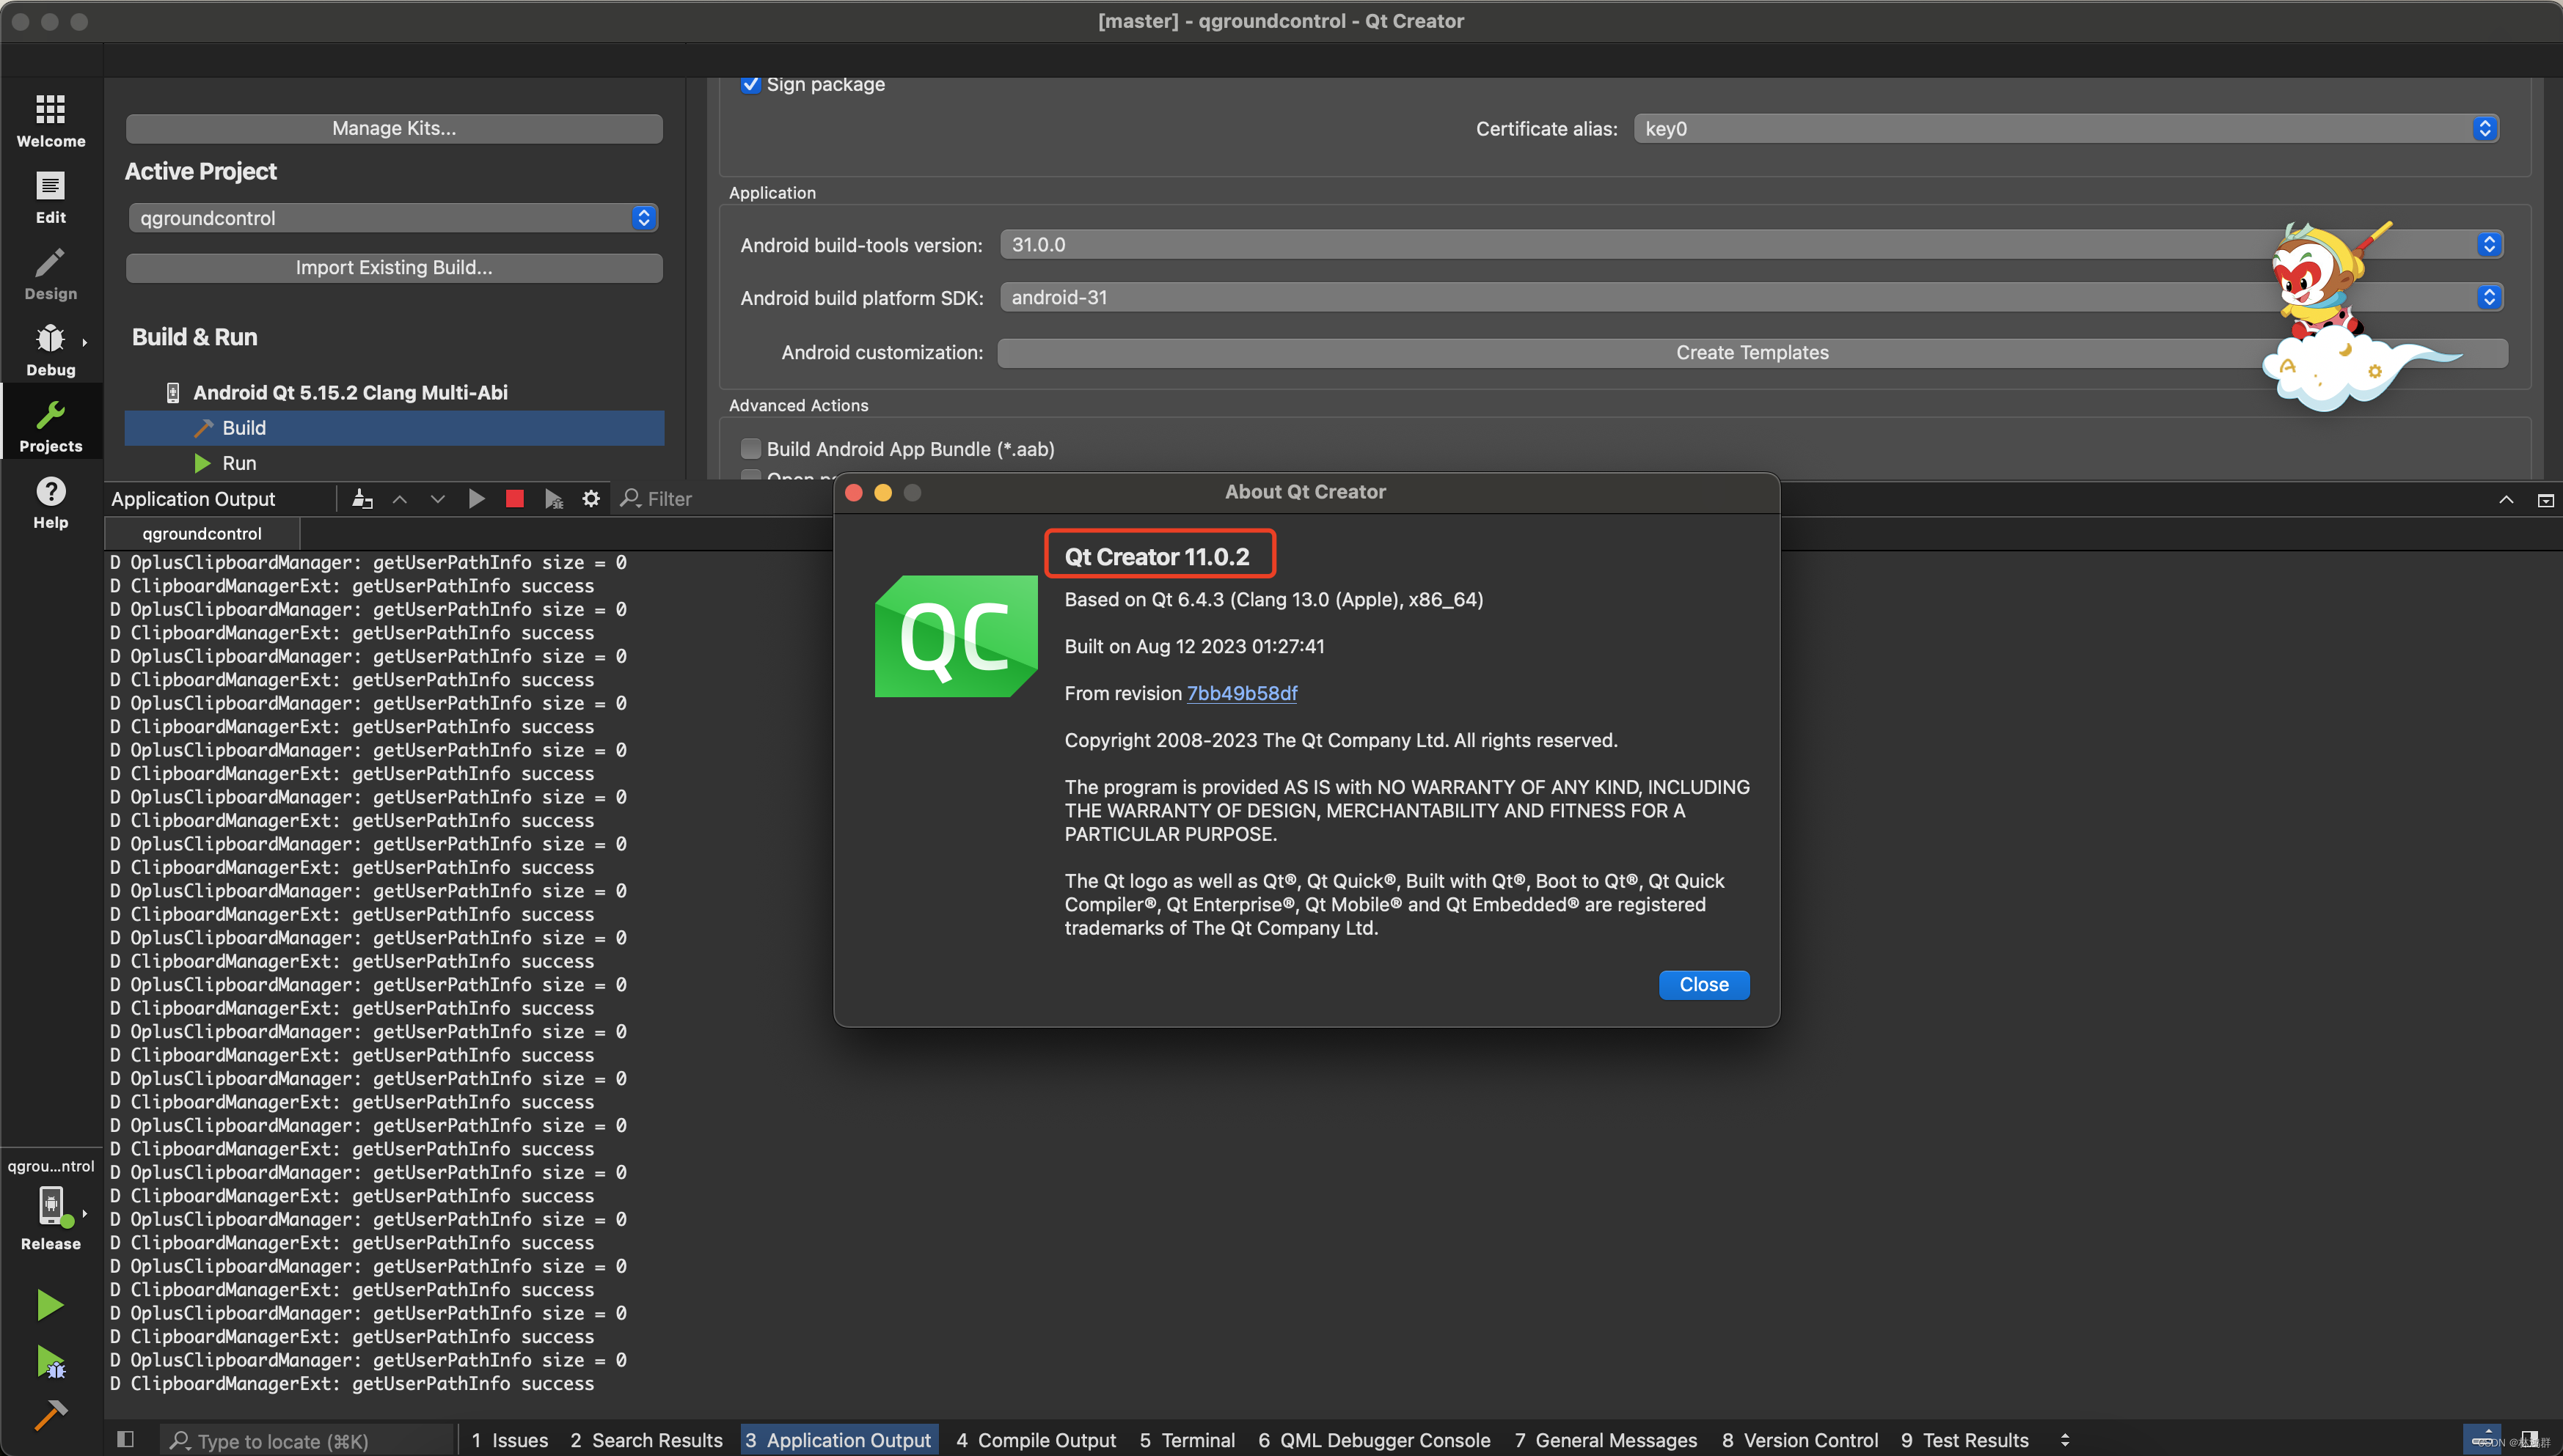
Task: Open the Certificate alias dropdown
Action: pyautogui.click(x=2066, y=129)
